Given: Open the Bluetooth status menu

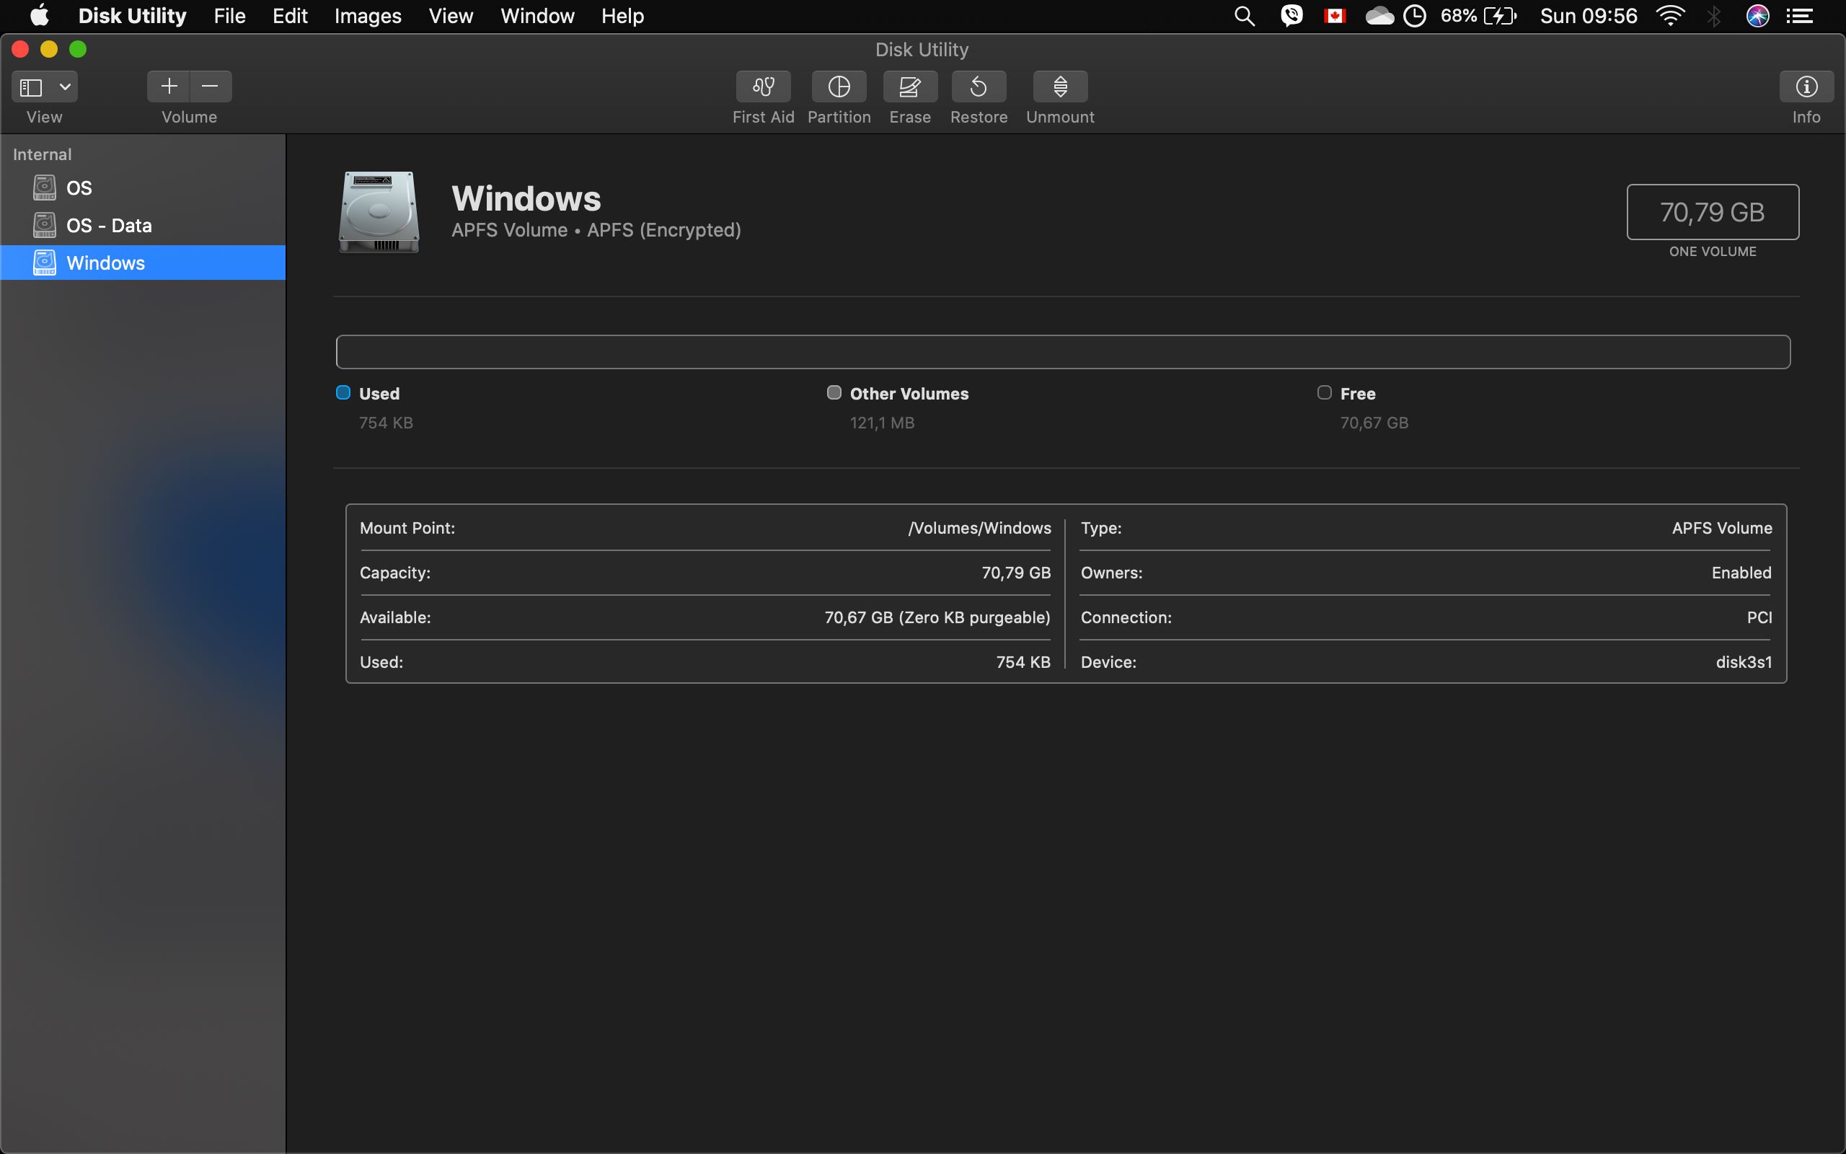Looking at the screenshot, I should [x=1714, y=15].
